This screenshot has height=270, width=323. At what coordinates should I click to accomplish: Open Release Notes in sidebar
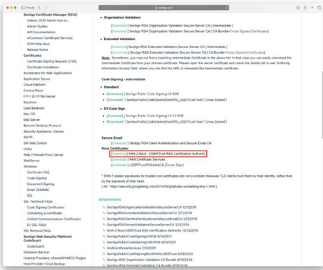[x=38, y=50]
